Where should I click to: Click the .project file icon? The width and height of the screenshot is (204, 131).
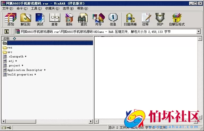coord(5,65)
